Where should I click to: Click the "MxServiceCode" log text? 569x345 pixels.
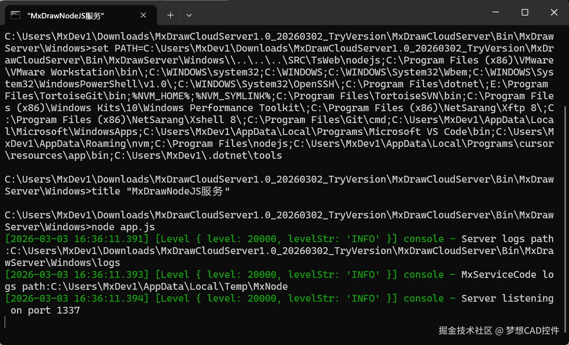click(499, 275)
